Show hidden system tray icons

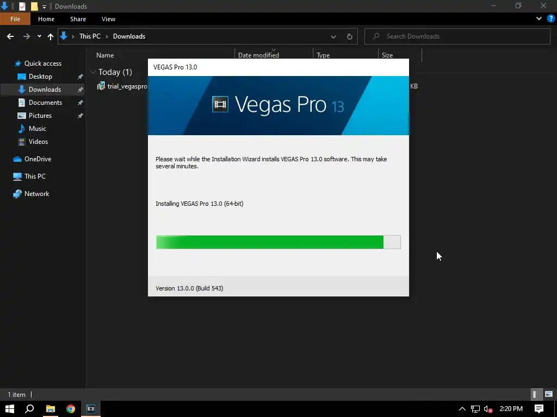point(462,409)
